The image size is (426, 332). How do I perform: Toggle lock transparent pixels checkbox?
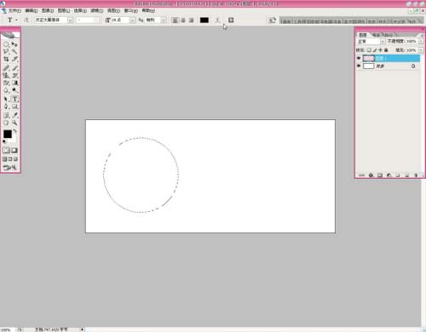(x=369, y=50)
